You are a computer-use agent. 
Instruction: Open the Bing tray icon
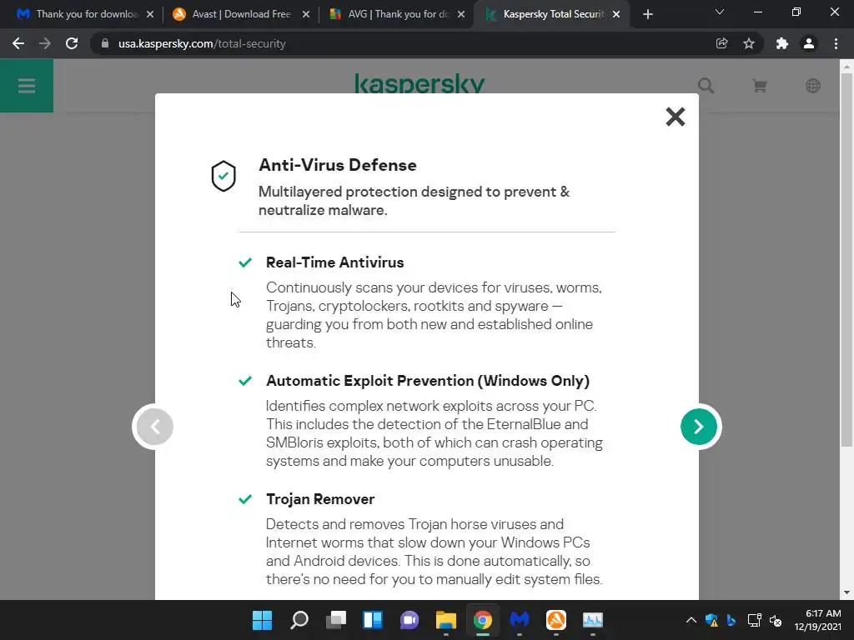point(731,620)
